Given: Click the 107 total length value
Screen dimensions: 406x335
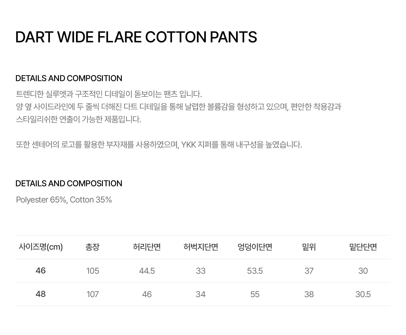Looking at the screenshot, I should pos(93,294).
